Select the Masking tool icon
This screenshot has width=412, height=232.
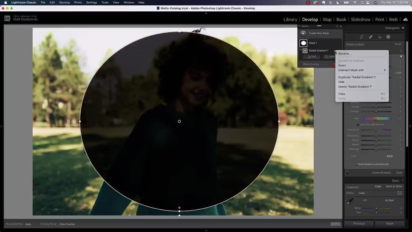[388, 37]
